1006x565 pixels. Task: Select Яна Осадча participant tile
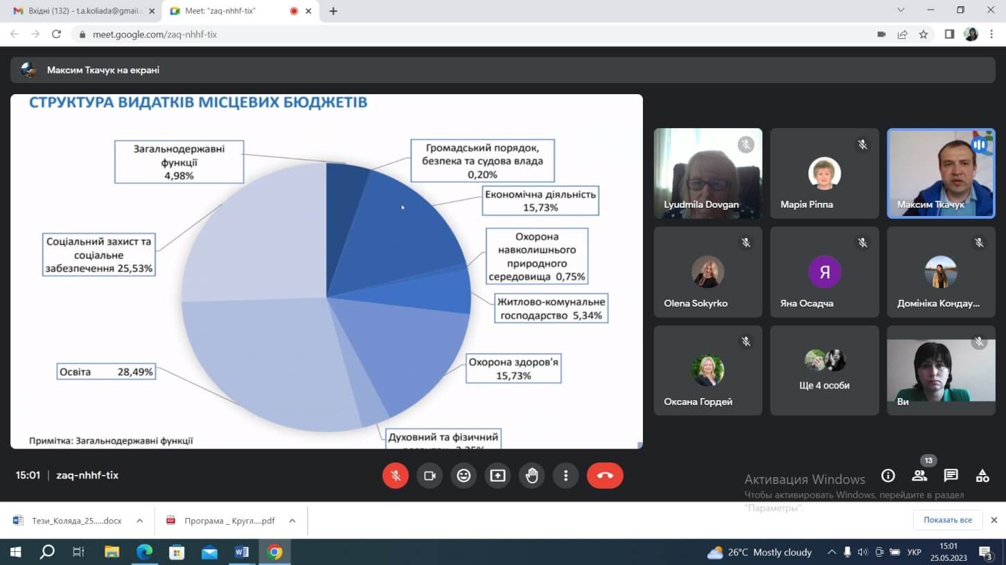tap(824, 272)
